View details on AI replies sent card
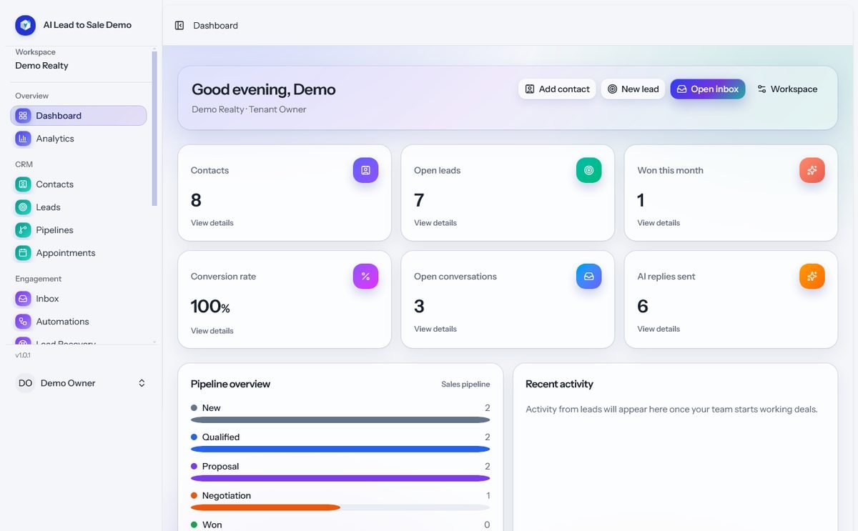Viewport: 858px width, 531px height. [x=659, y=329]
